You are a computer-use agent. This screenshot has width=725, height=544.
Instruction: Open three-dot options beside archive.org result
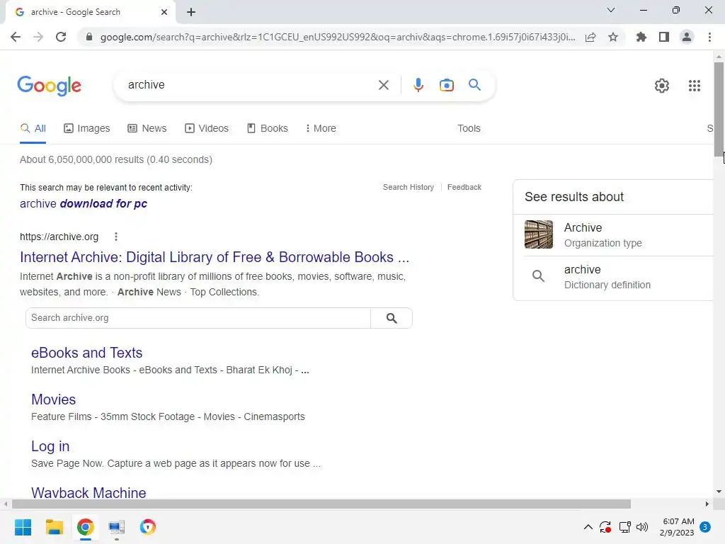pos(116,237)
